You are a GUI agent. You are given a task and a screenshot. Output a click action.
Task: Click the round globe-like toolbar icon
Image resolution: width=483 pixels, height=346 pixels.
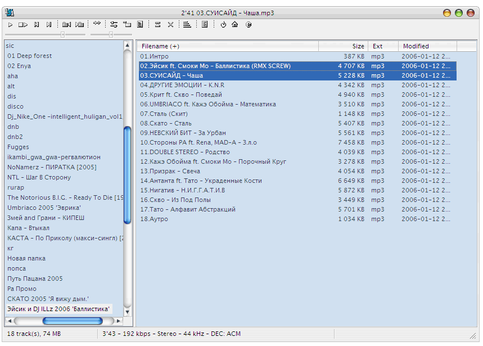(x=249, y=25)
